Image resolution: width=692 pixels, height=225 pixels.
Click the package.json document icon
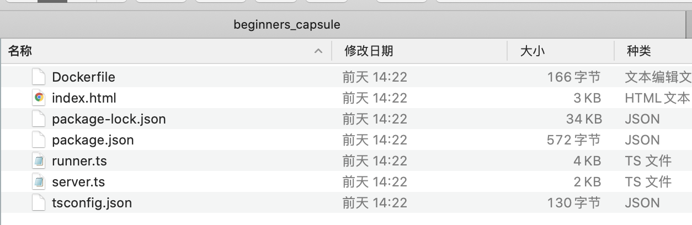point(38,140)
